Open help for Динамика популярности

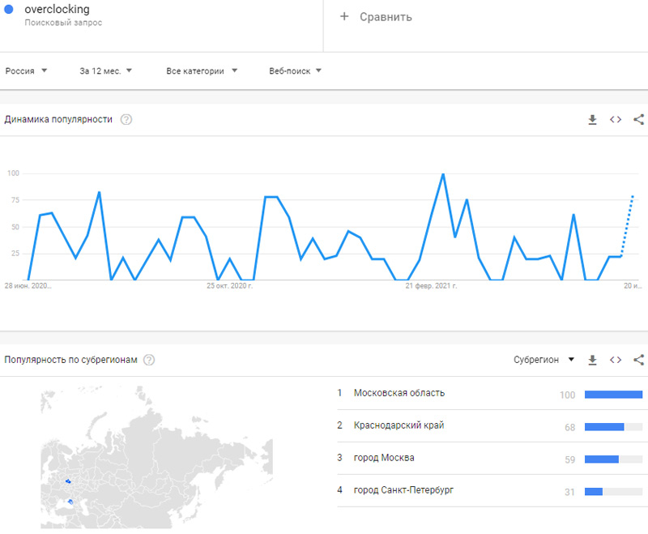[126, 120]
